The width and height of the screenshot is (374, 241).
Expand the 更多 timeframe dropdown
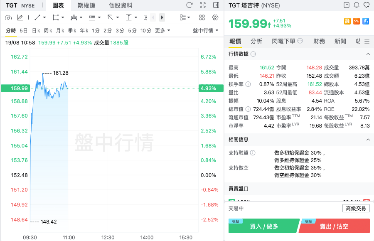point(162,31)
